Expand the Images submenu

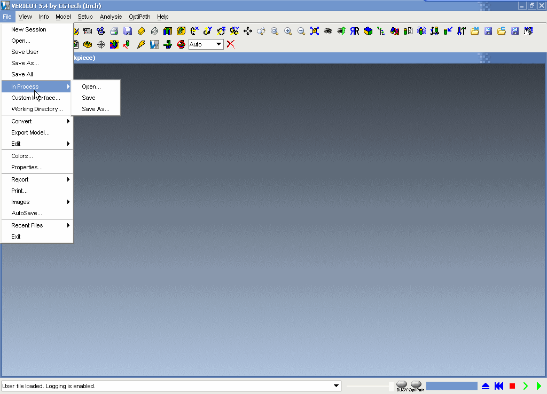pyautogui.click(x=37, y=202)
